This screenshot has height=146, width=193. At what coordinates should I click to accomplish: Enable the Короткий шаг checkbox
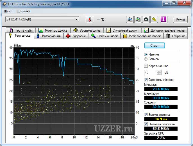146,66
